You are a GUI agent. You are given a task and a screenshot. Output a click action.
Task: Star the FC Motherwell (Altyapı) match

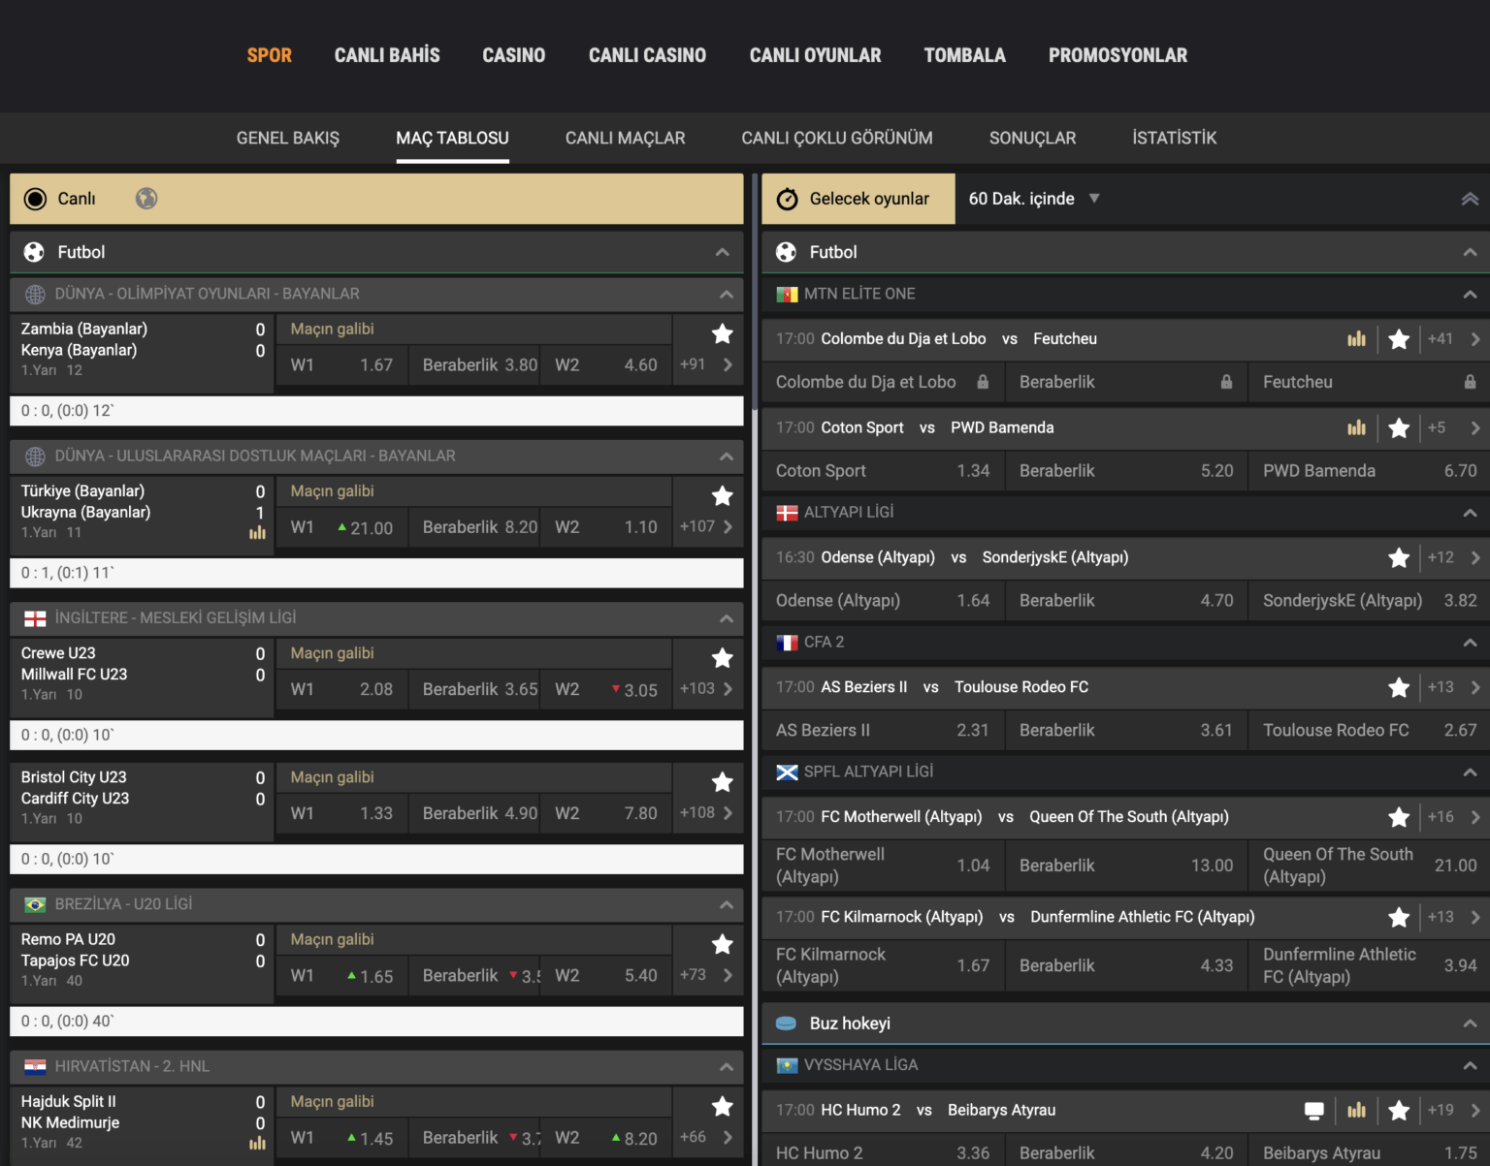pyautogui.click(x=1399, y=817)
